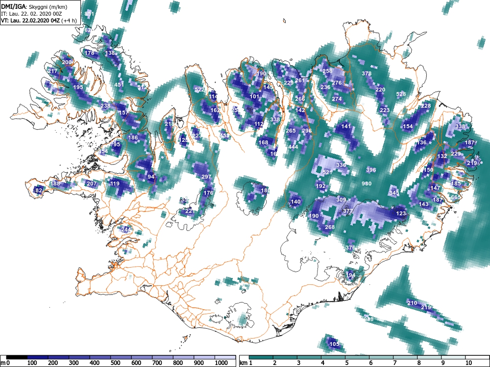490x367 pixels.
Task: Click the visibility value 186
Action: click(x=133, y=138)
